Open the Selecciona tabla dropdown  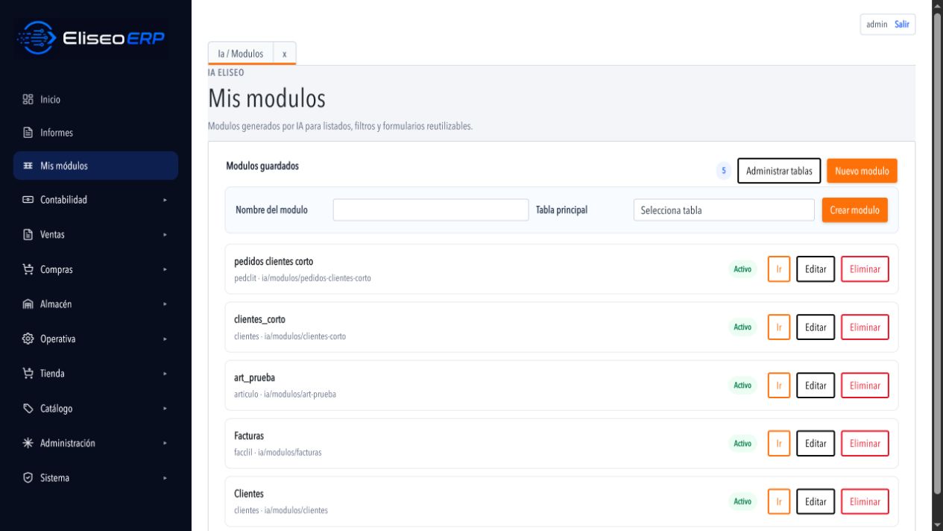(x=724, y=210)
